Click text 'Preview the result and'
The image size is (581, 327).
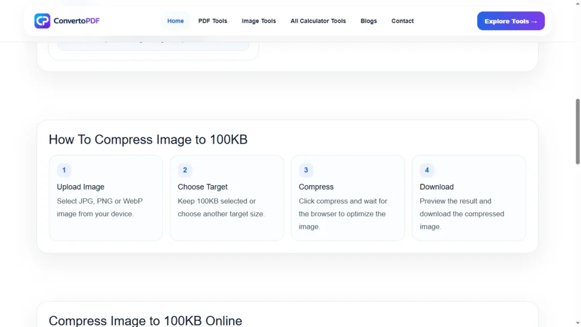(x=456, y=201)
